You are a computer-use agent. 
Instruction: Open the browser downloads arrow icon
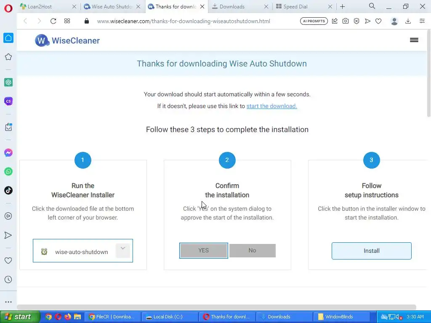tap(408, 21)
